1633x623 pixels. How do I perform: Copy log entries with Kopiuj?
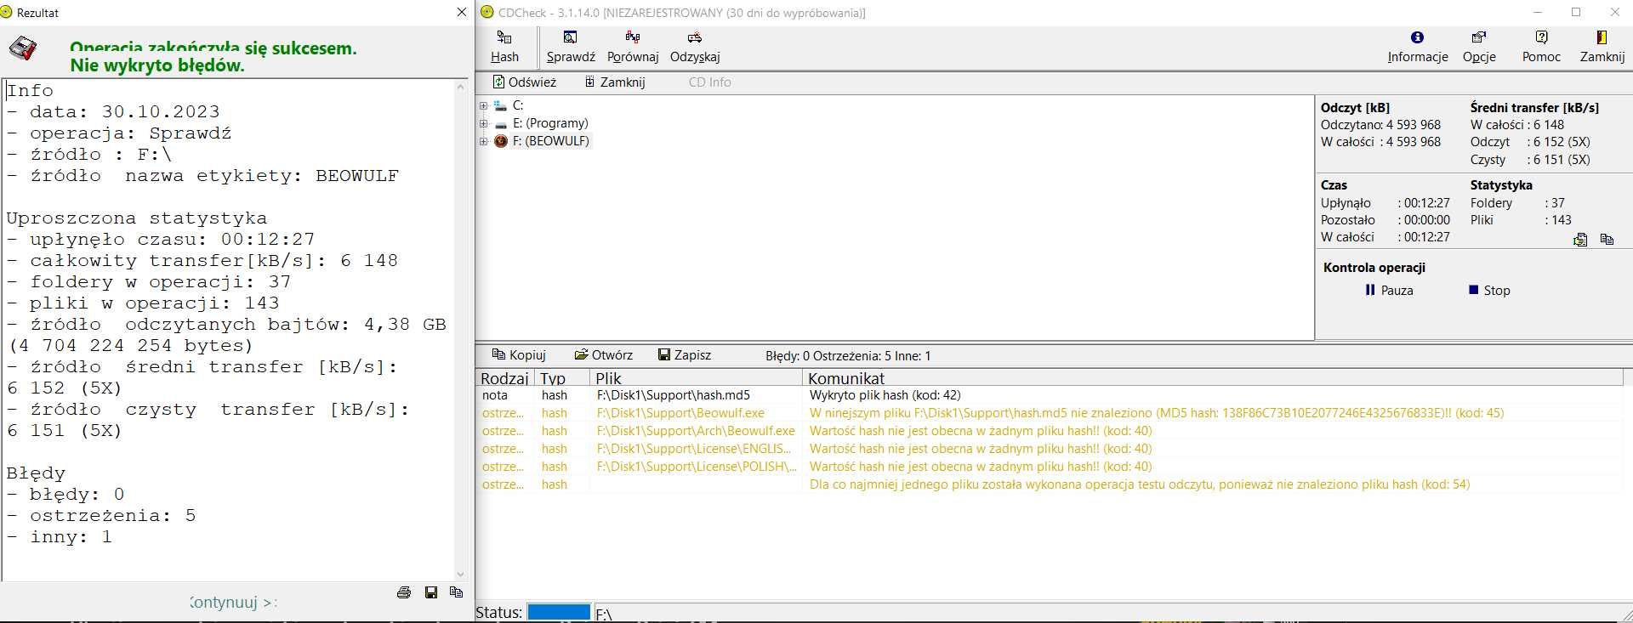click(x=520, y=355)
